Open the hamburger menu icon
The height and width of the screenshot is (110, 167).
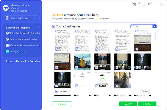coord(144,4)
